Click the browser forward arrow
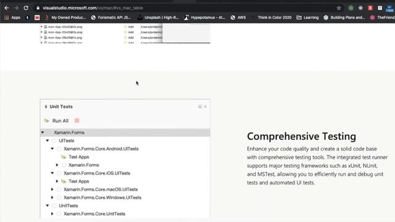395x222 pixels. coord(16,8)
